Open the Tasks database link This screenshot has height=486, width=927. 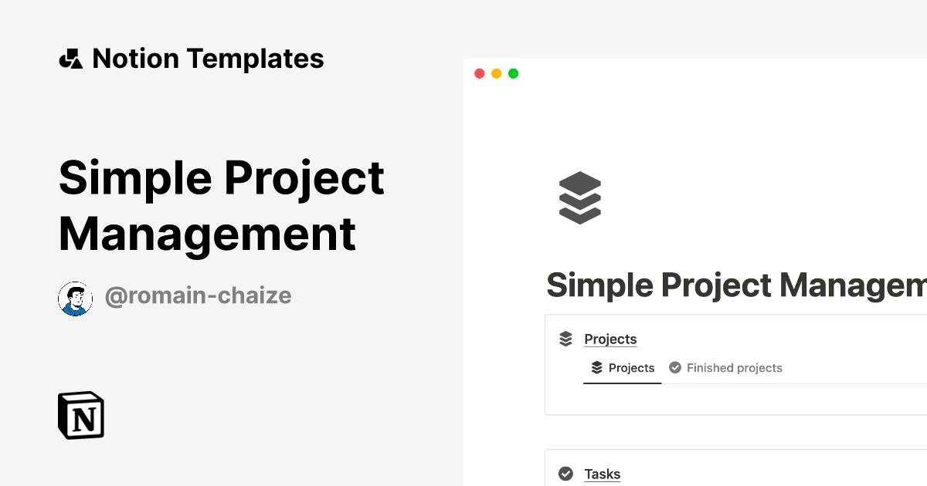click(603, 474)
